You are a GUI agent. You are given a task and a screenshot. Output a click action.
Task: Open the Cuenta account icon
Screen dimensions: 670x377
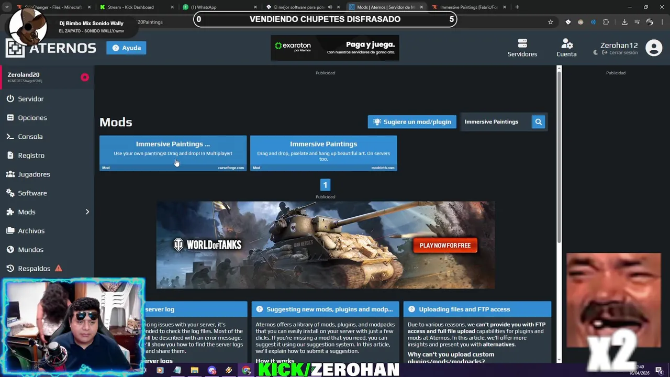point(567,43)
